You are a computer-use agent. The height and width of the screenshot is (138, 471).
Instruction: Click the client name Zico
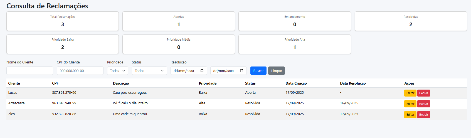(11, 114)
